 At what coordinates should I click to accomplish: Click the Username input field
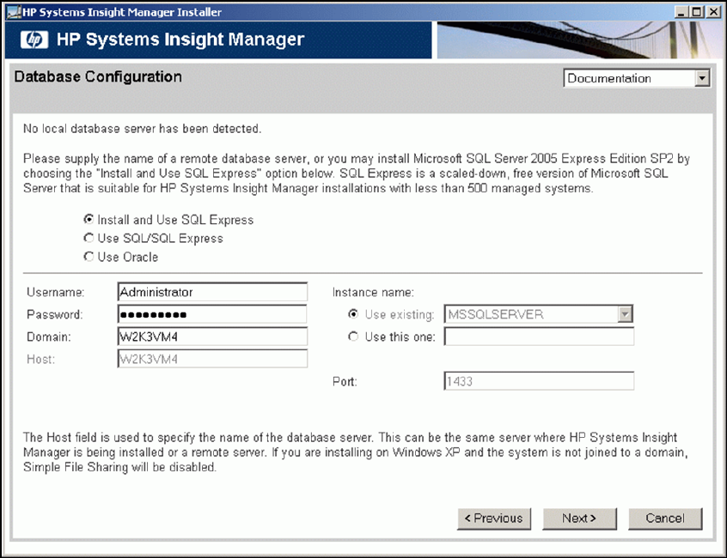tap(212, 292)
